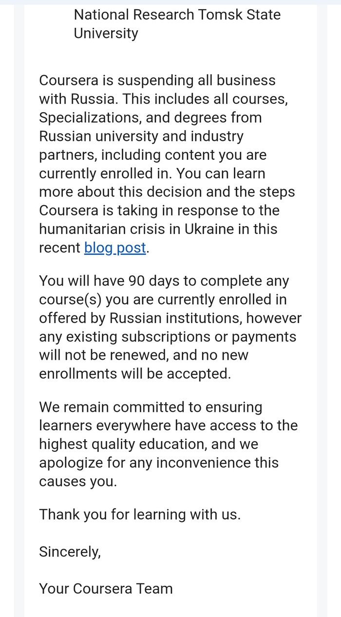
Task: Open the blog post link
Action: point(115,248)
